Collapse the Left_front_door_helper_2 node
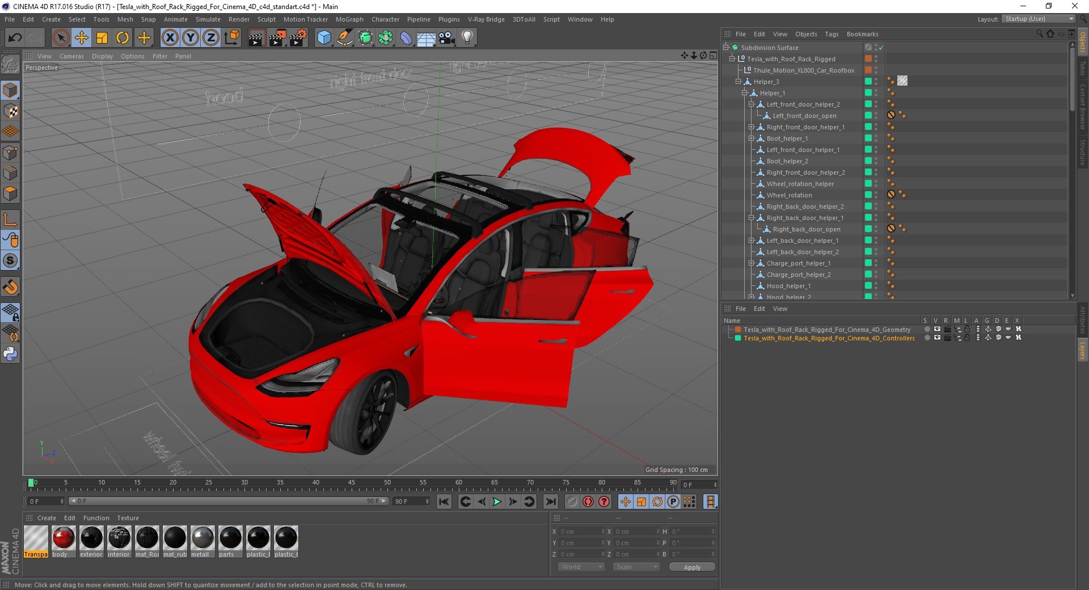1089x590 pixels. (x=751, y=104)
